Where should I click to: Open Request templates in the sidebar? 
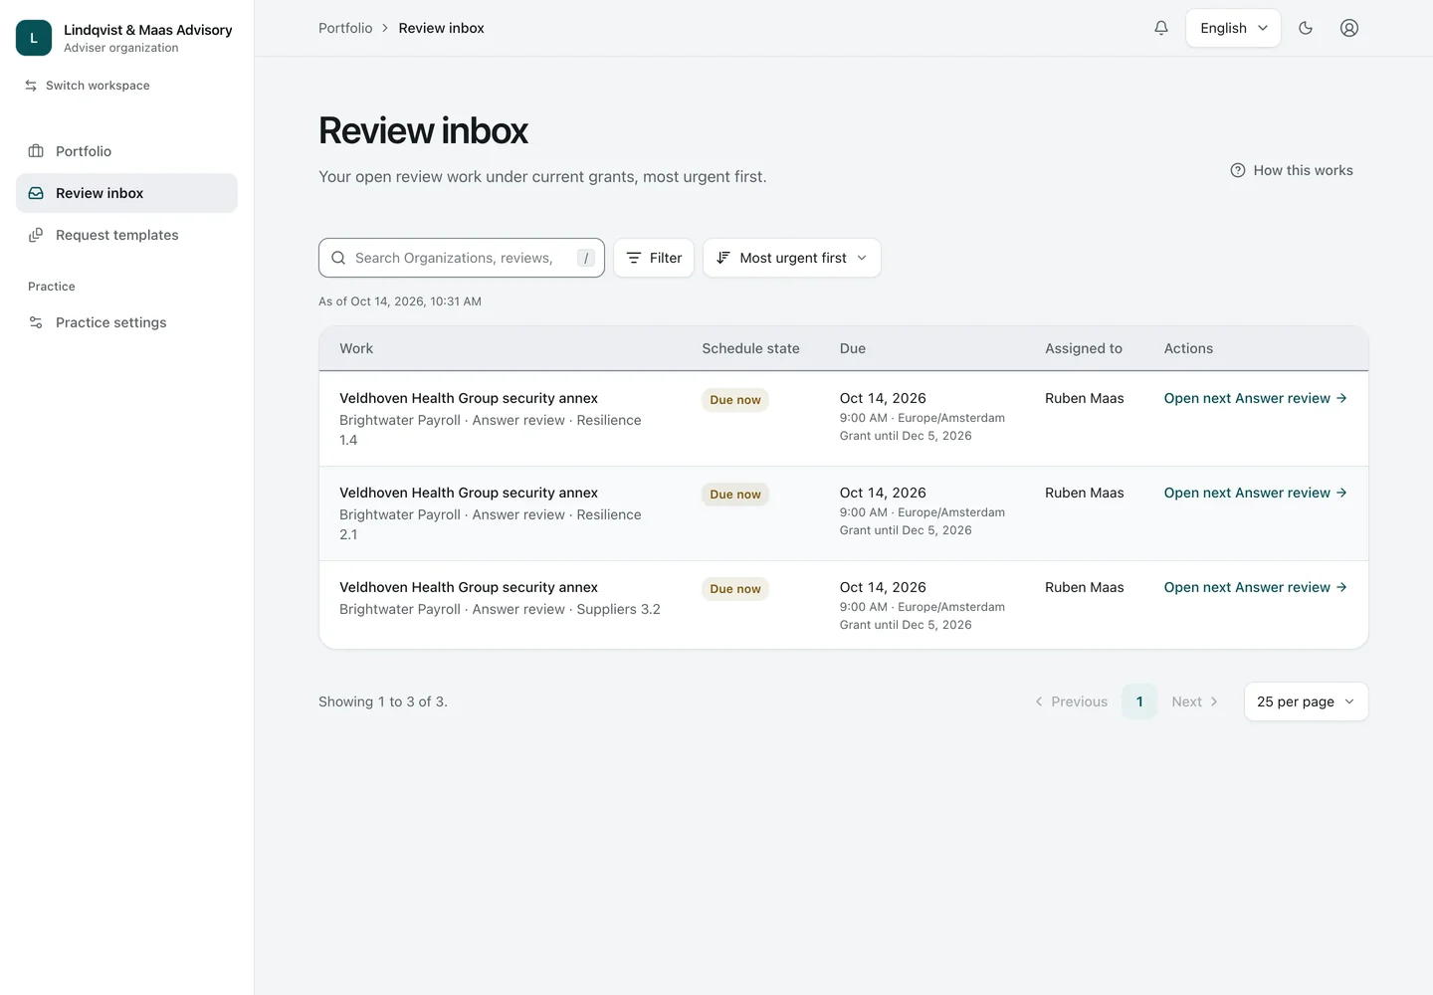[126, 235]
